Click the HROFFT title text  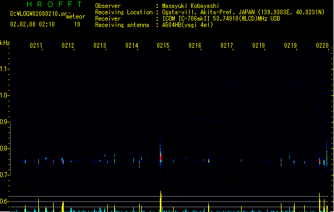tap(54, 4)
